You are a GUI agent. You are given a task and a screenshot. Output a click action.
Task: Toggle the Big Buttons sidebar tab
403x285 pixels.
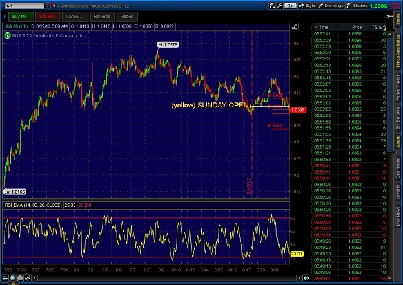pos(398,118)
